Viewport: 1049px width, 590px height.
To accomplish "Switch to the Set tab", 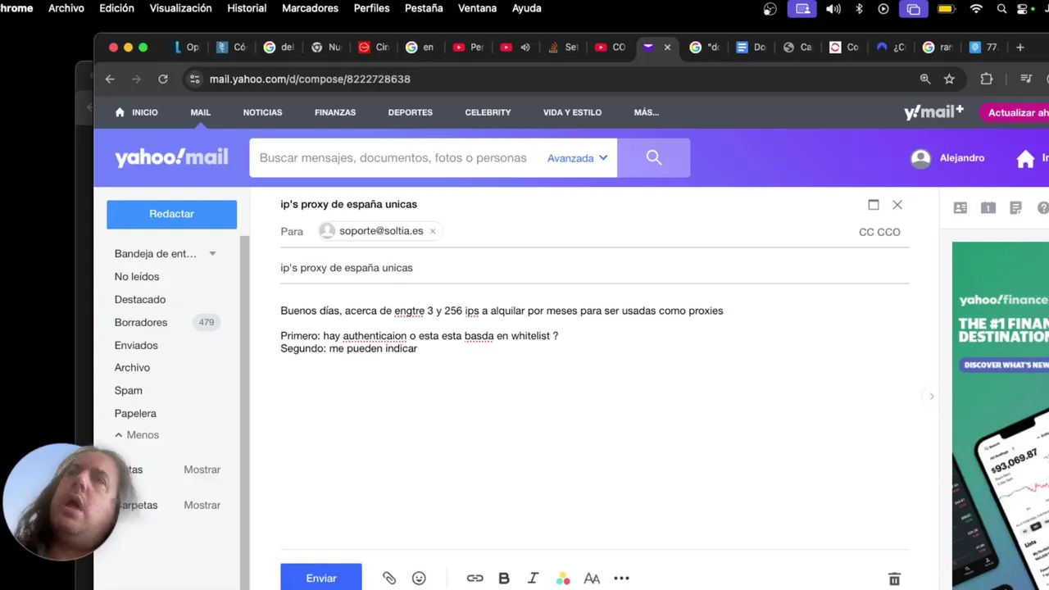I will coord(564,48).
